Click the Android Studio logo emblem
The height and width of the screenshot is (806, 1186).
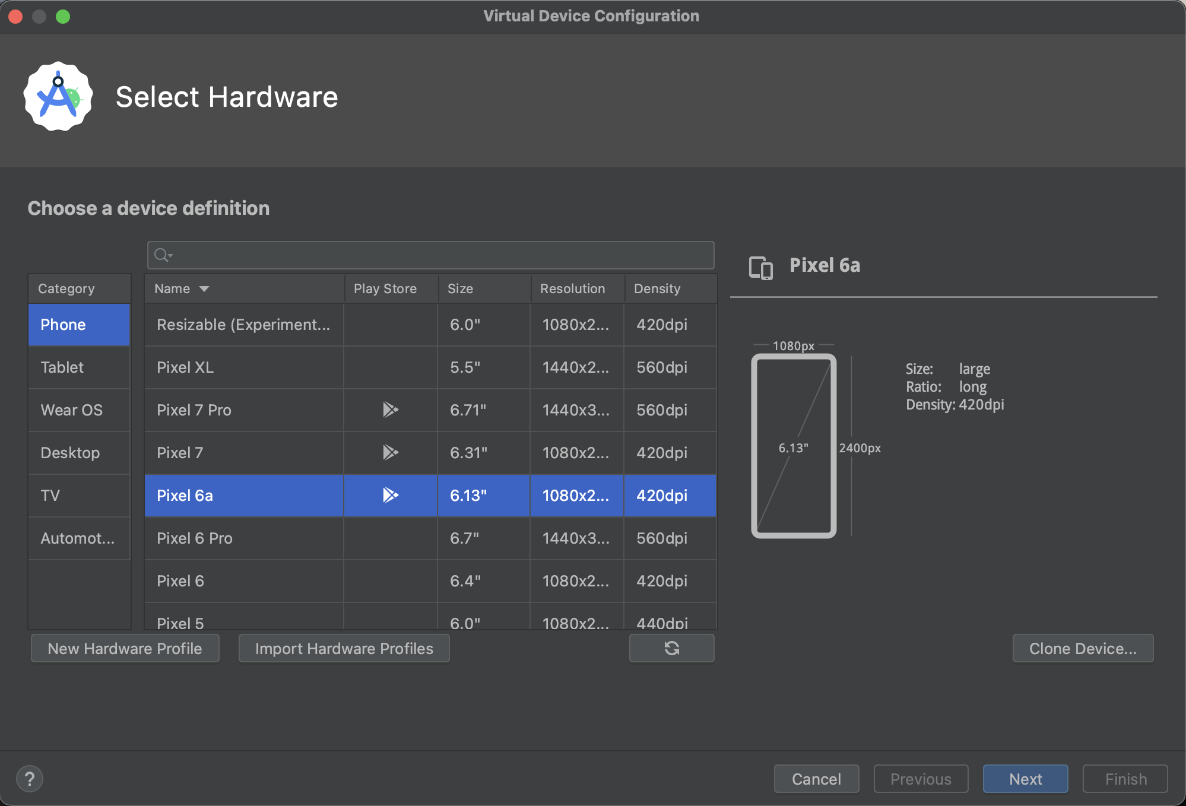pos(58,96)
